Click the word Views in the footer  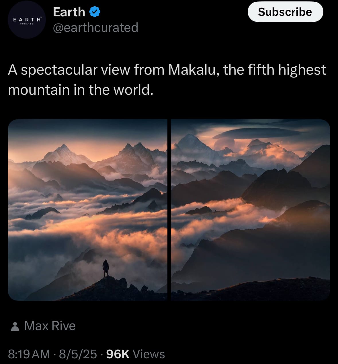coord(149,354)
